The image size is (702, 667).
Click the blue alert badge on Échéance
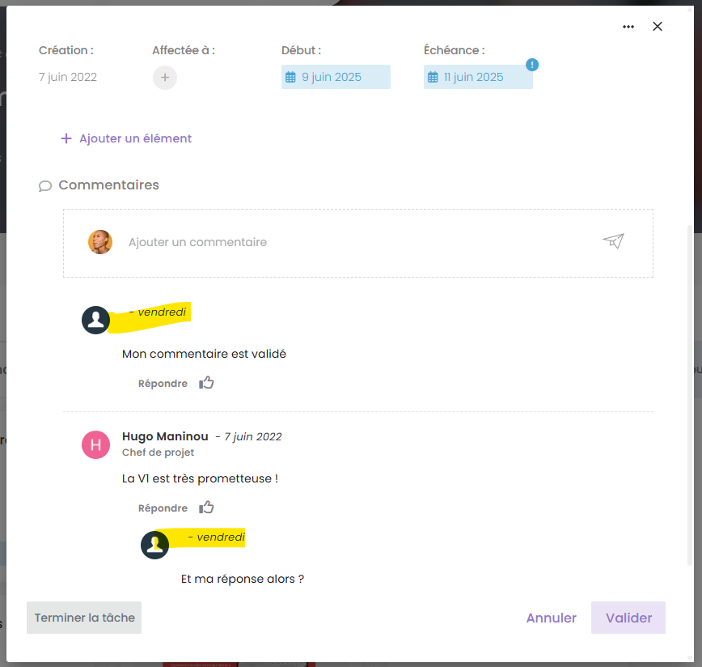[532, 65]
